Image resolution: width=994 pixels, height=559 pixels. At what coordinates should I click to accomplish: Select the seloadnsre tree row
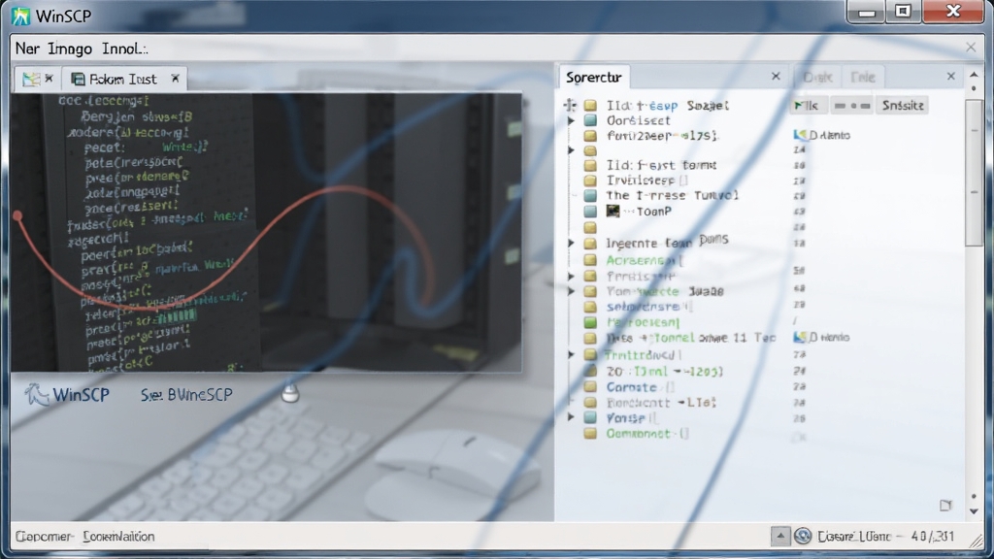coord(648,307)
